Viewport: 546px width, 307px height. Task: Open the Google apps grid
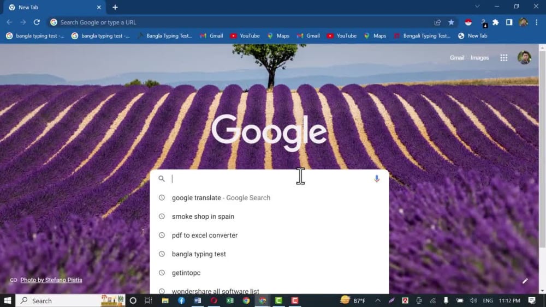[504, 58]
